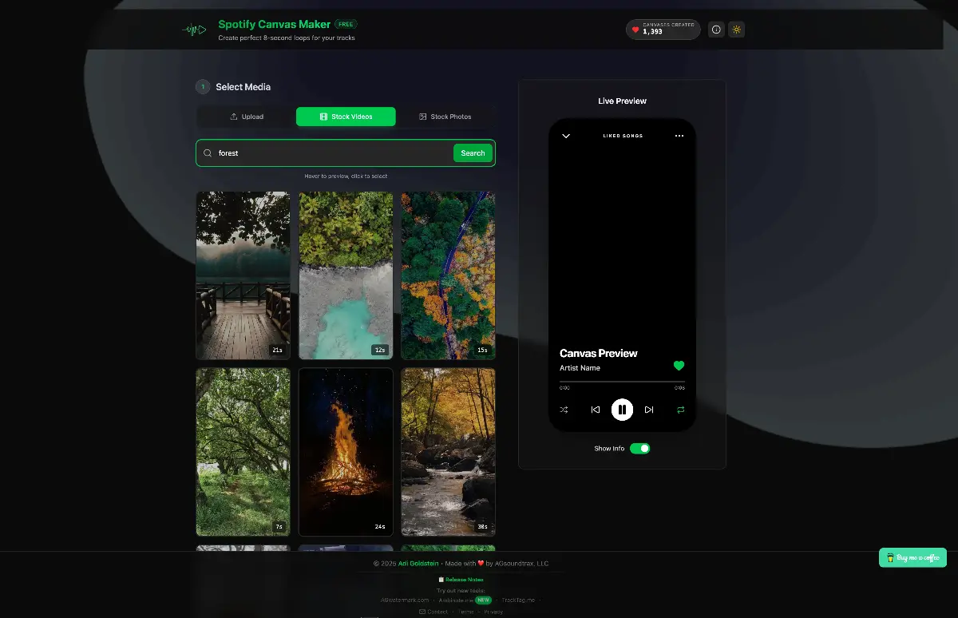Collapse the preview with the down chevron
Screen dimensions: 958x618
[565, 136]
